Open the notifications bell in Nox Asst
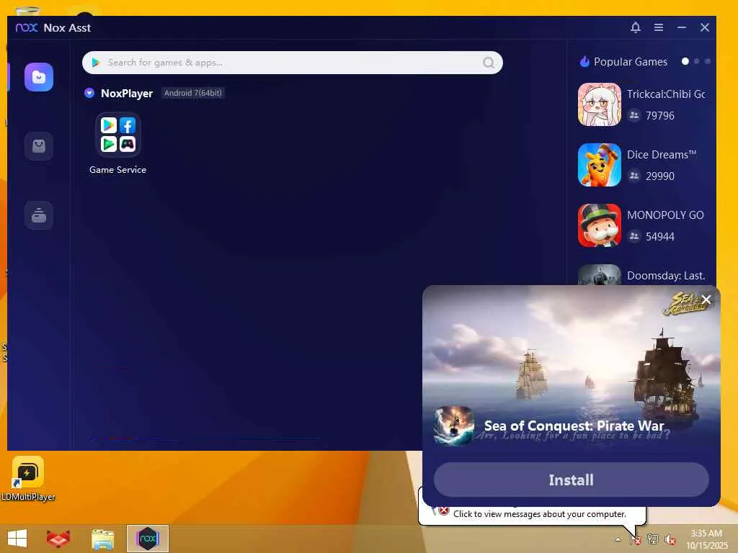Screen dimensions: 738x553 (x=636, y=27)
